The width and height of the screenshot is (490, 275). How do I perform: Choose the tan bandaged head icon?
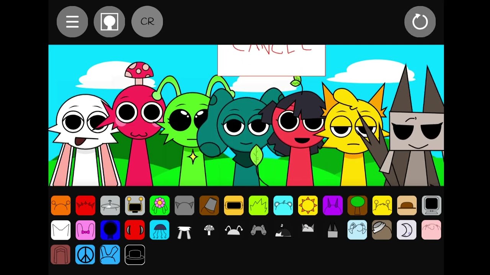pos(382,230)
